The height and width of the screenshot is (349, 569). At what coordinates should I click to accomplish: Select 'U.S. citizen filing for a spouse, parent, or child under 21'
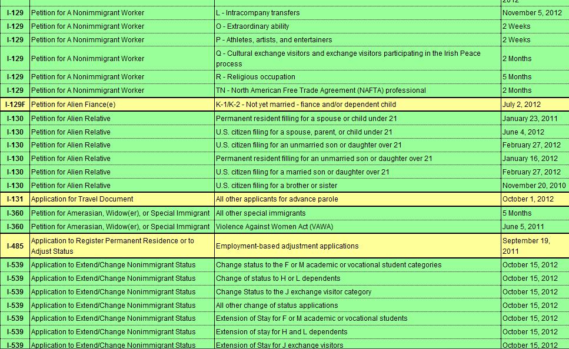[x=357, y=132]
